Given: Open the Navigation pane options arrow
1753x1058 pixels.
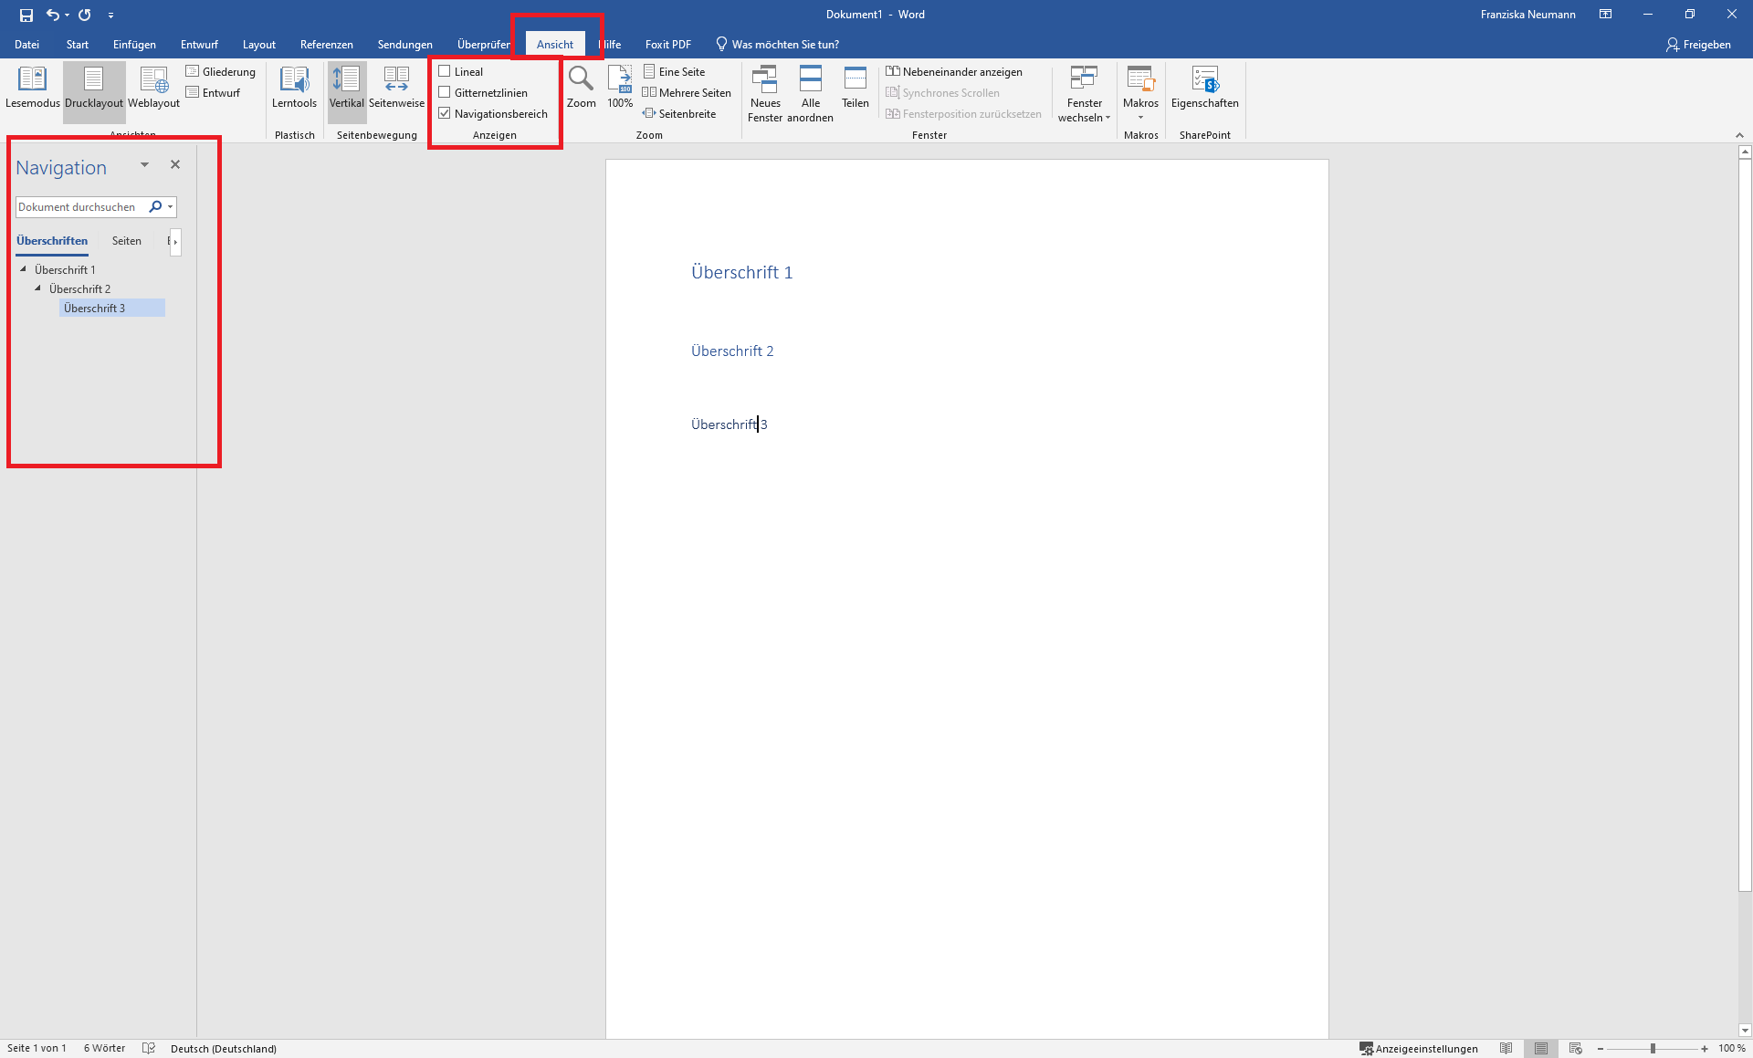Looking at the screenshot, I should 144,165.
